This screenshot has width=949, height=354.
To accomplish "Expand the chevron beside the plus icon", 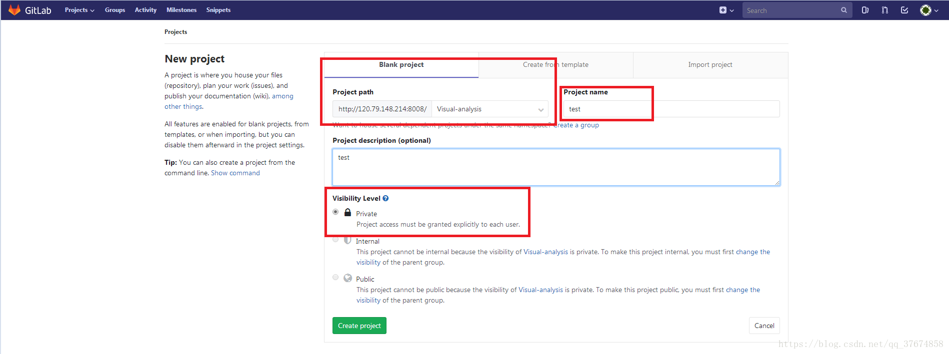I will pyautogui.click(x=732, y=10).
